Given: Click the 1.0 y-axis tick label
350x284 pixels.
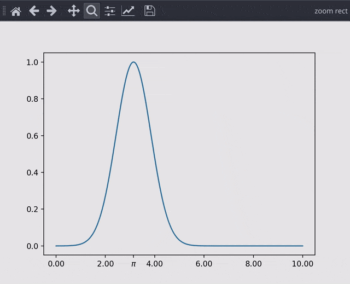Looking at the screenshot, I should click(x=32, y=62).
